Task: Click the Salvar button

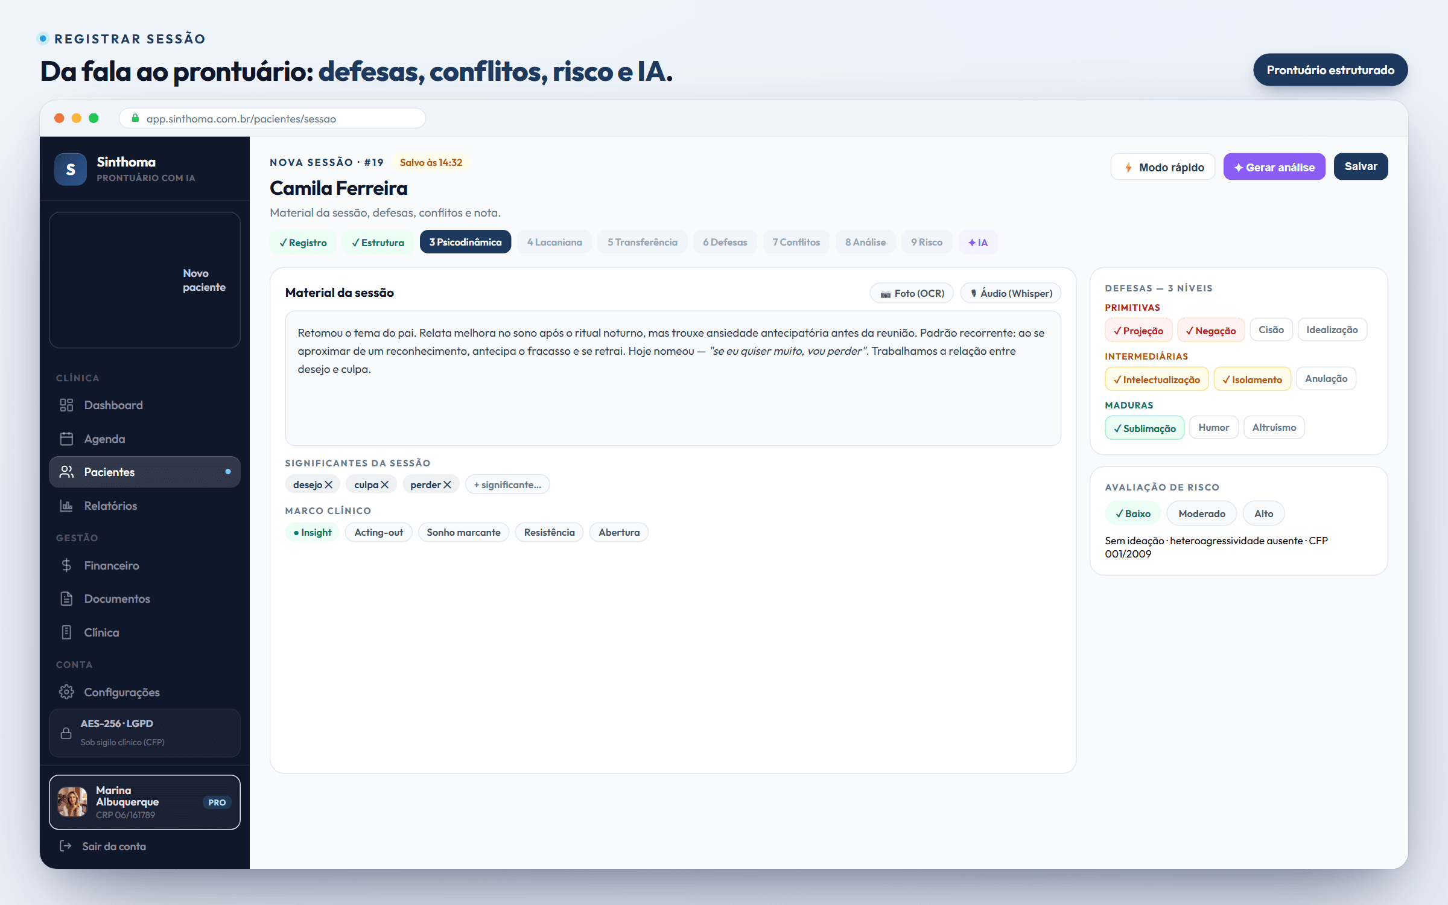Action: [1361, 167]
